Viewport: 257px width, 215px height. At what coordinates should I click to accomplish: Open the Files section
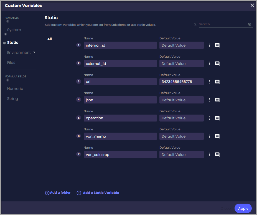[11, 62]
